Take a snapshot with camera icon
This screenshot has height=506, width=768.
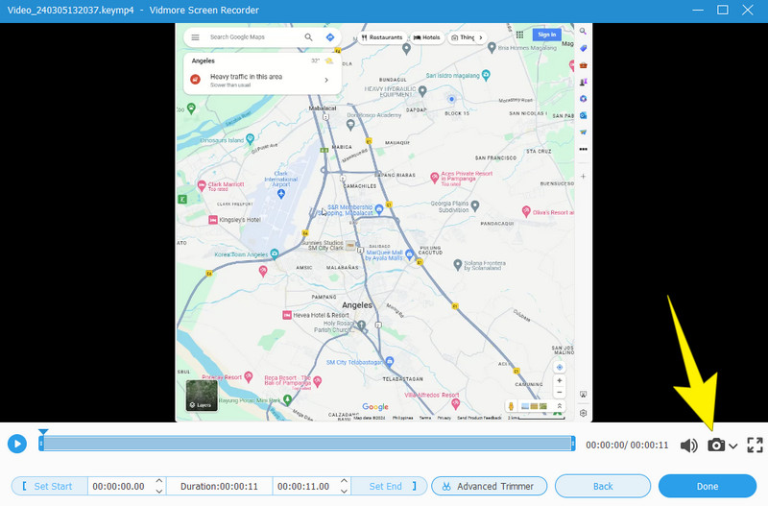pos(716,445)
